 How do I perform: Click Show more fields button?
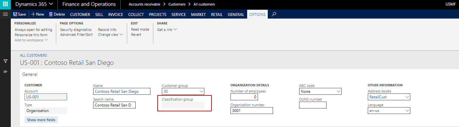click(41, 120)
